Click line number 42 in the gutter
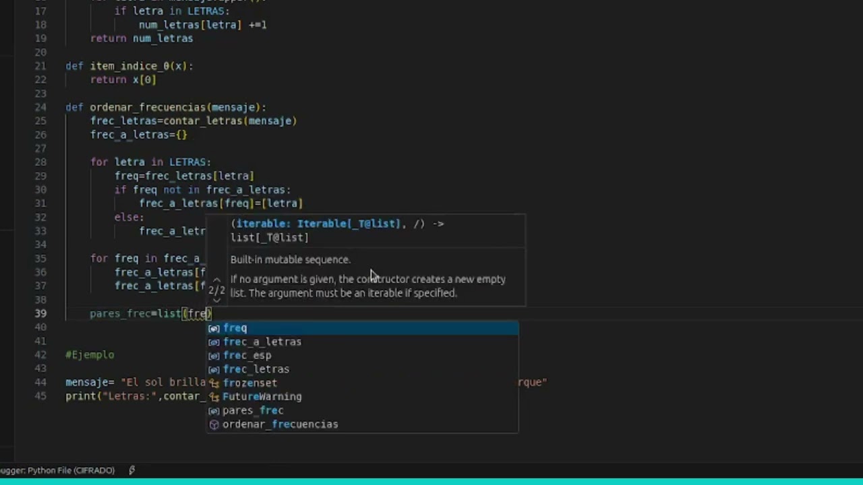Screen dimensions: 863x485 pos(40,355)
